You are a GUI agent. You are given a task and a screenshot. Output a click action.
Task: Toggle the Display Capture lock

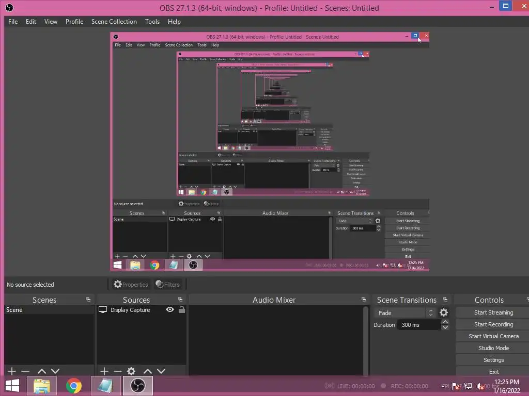pyautogui.click(x=181, y=309)
